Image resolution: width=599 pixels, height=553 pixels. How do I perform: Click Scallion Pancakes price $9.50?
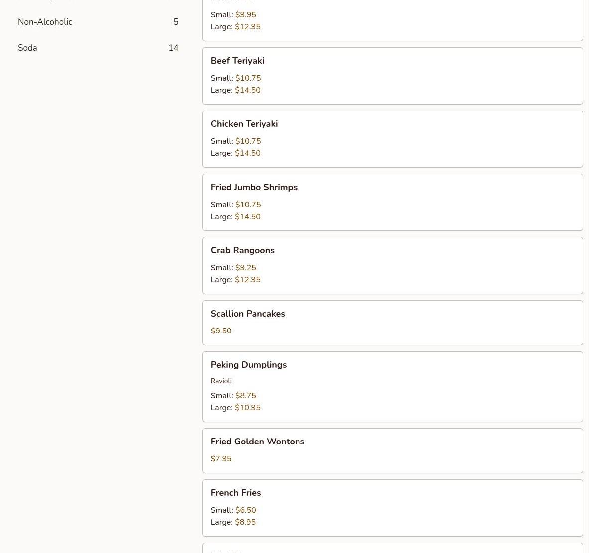pos(221,331)
